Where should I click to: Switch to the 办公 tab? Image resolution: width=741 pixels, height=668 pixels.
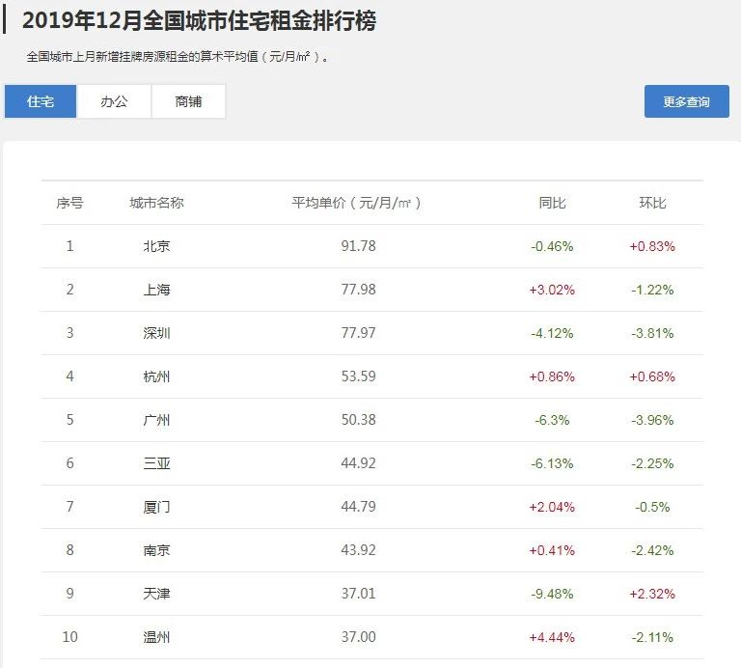tap(114, 101)
